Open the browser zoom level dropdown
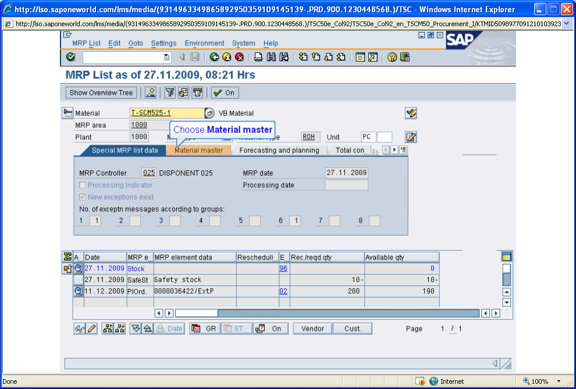The width and height of the screenshot is (576, 389). (x=559, y=381)
